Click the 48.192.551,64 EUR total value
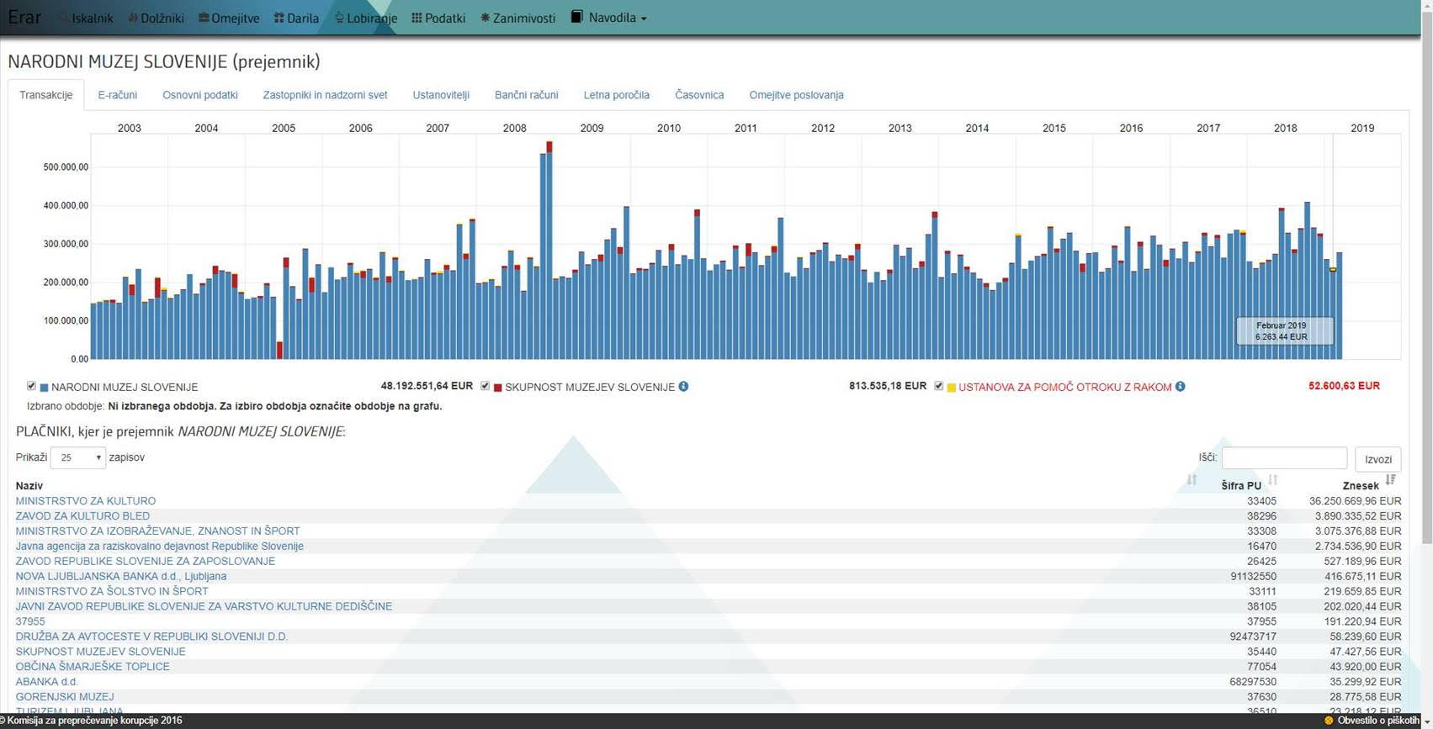Image resolution: width=1433 pixels, height=729 pixels. coord(427,386)
